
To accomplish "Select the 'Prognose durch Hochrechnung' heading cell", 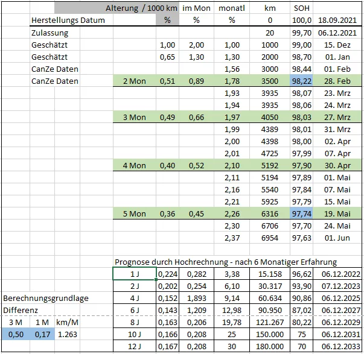I will tap(225, 262).
